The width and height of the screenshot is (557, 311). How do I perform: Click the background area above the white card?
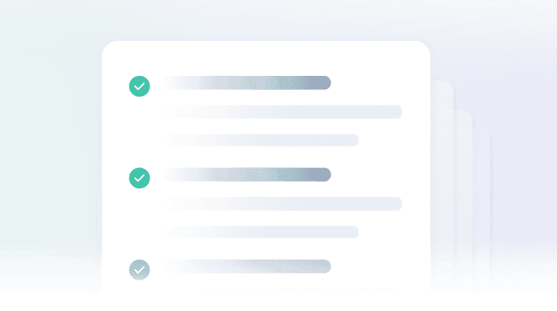coord(266,20)
